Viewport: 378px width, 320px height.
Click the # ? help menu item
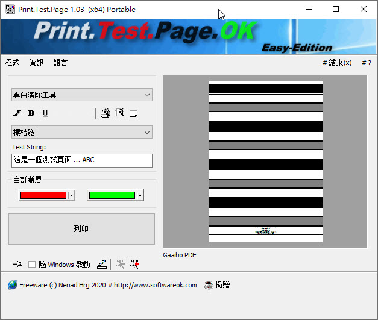pyautogui.click(x=367, y=63)
